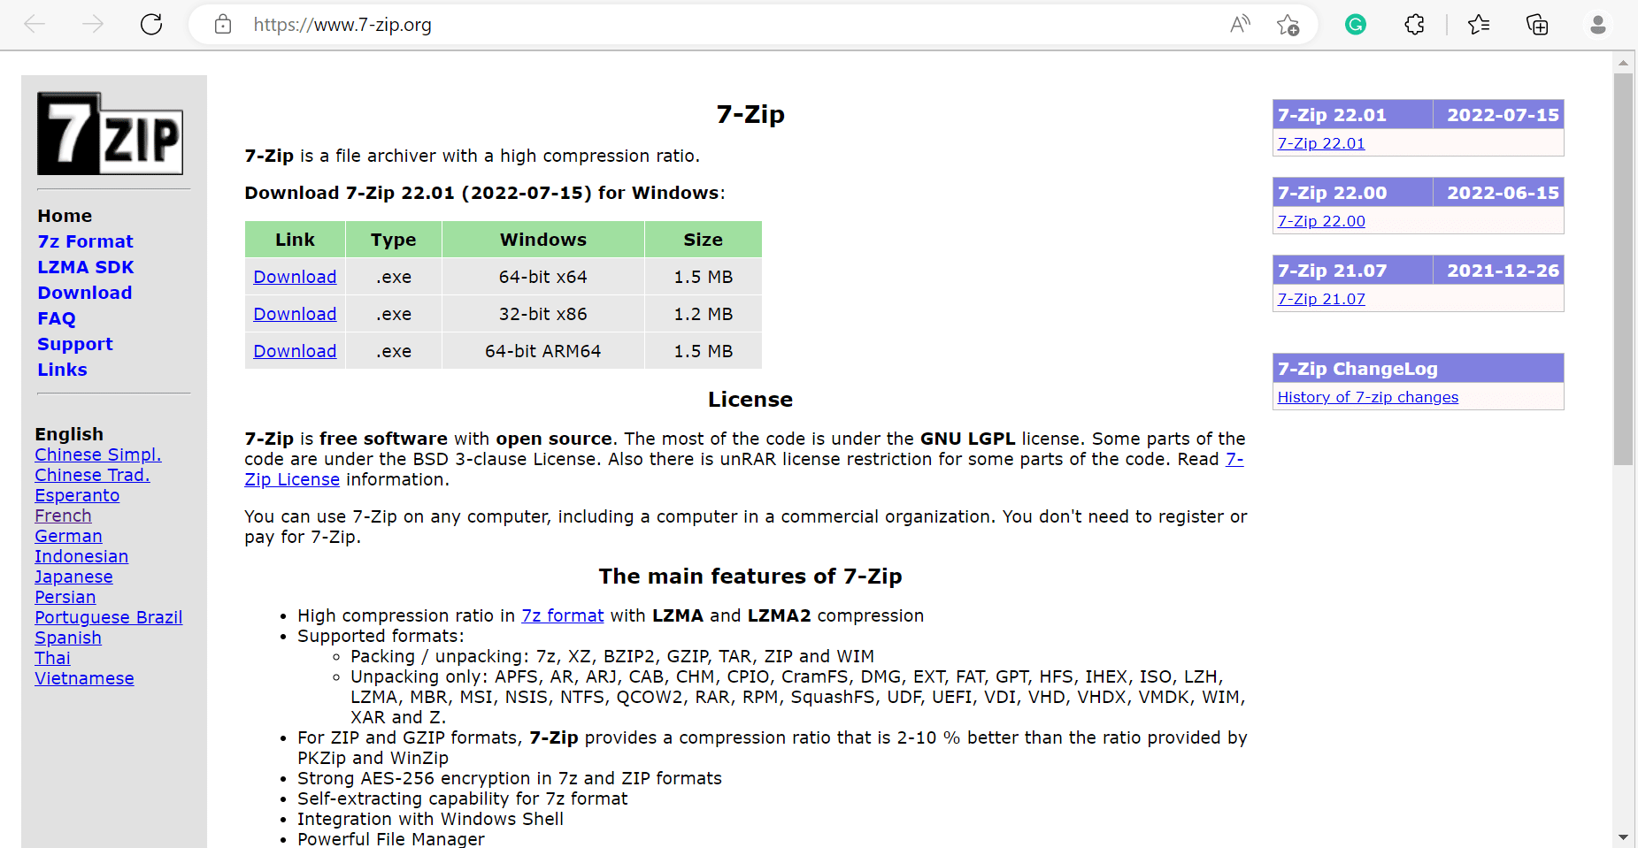
Task: Switch language to Japanese
Action: tap(73, 577)
